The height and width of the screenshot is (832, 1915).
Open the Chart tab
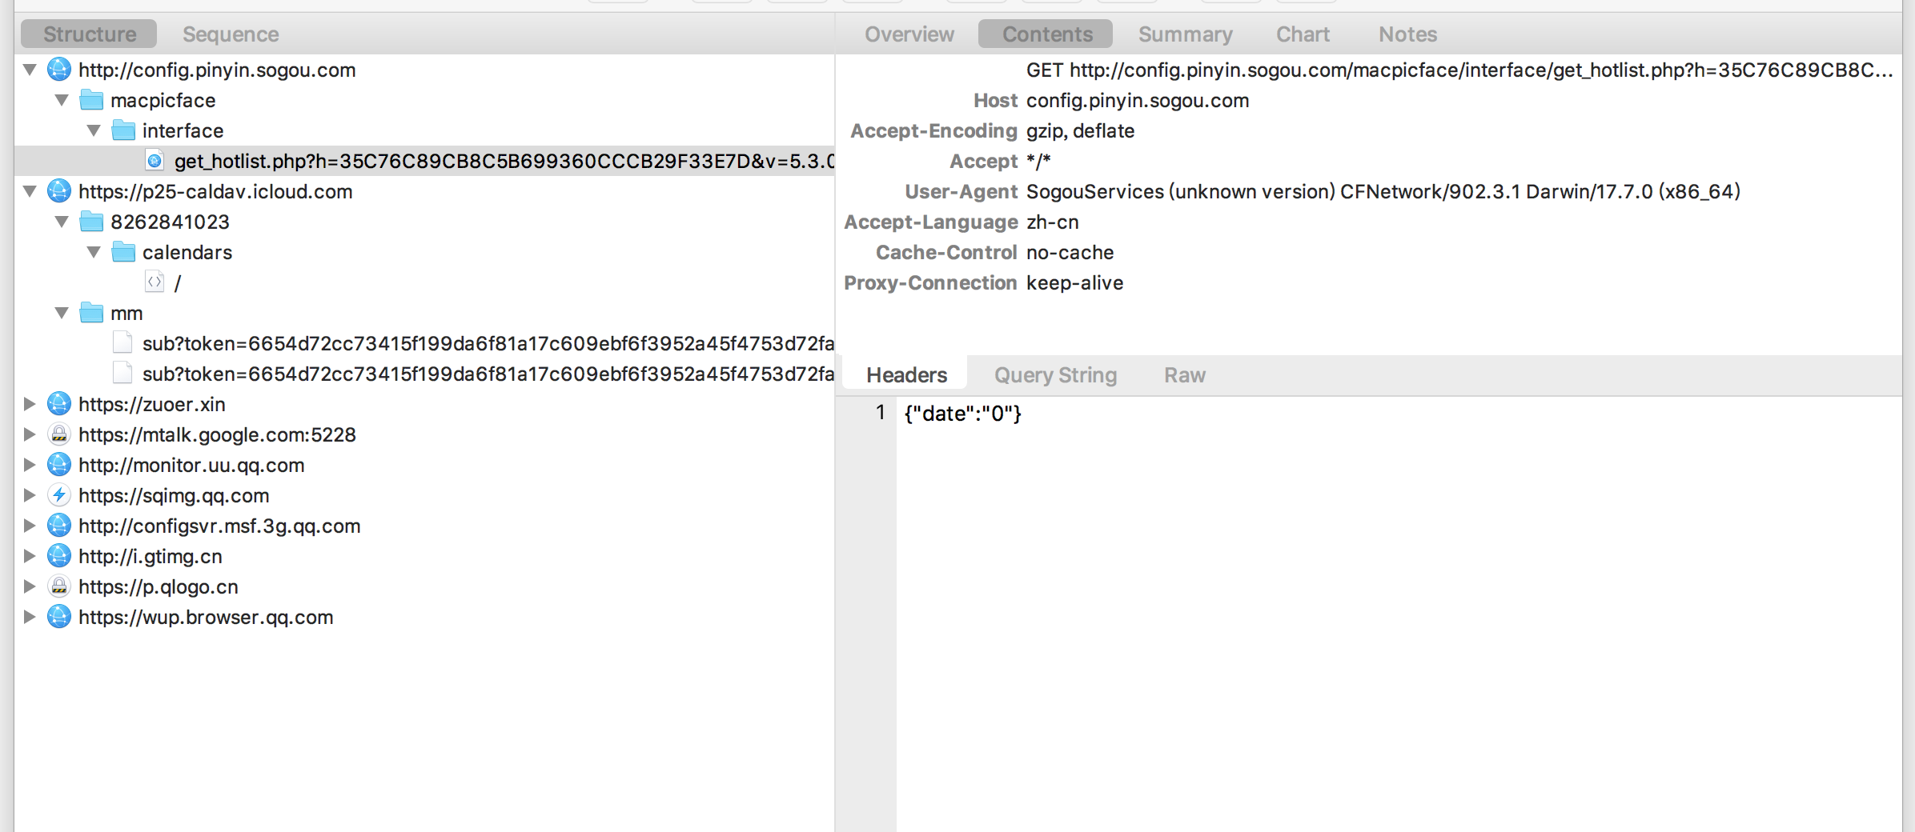pos(1303,34)
